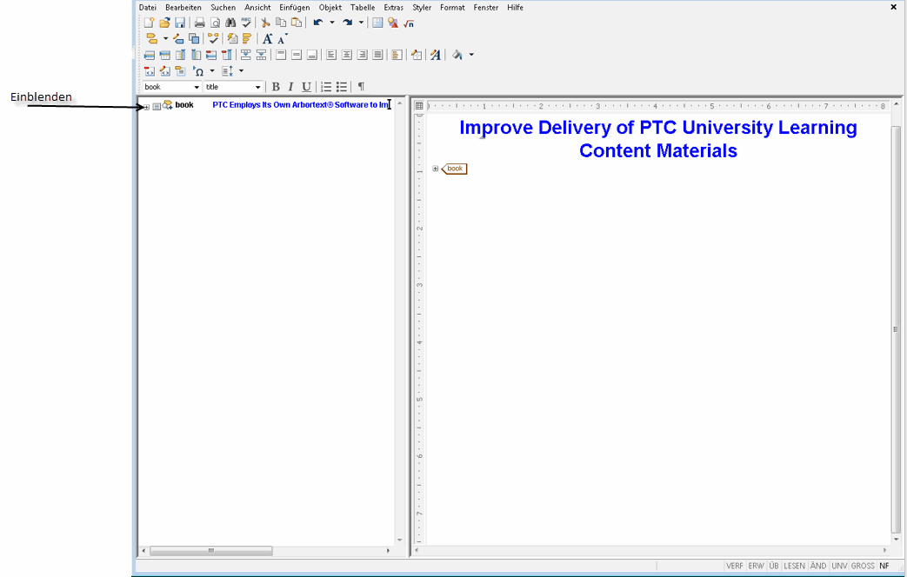The image size is (907, 577).
Task: Expand the book node in document map
Action: pos(146,107)
